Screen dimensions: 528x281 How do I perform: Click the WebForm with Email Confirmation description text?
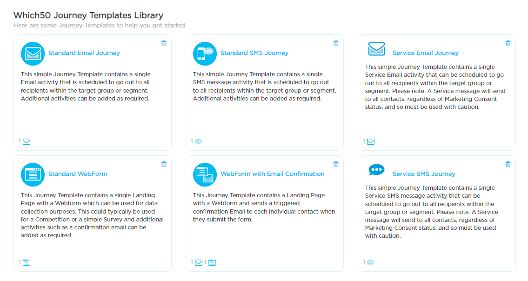[x=264, y=207]
